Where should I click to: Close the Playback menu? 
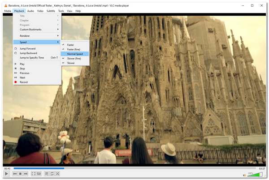[19, 11]
